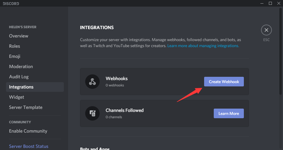
Task: Go to the Roles settings
Action: pyautogui.click(x=14, y=46)
